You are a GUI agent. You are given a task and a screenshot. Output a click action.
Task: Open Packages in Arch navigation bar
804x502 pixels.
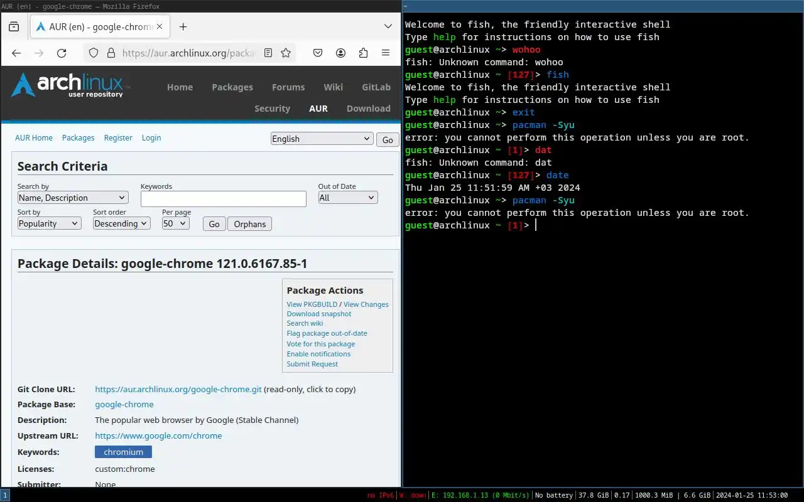point(232,87)
